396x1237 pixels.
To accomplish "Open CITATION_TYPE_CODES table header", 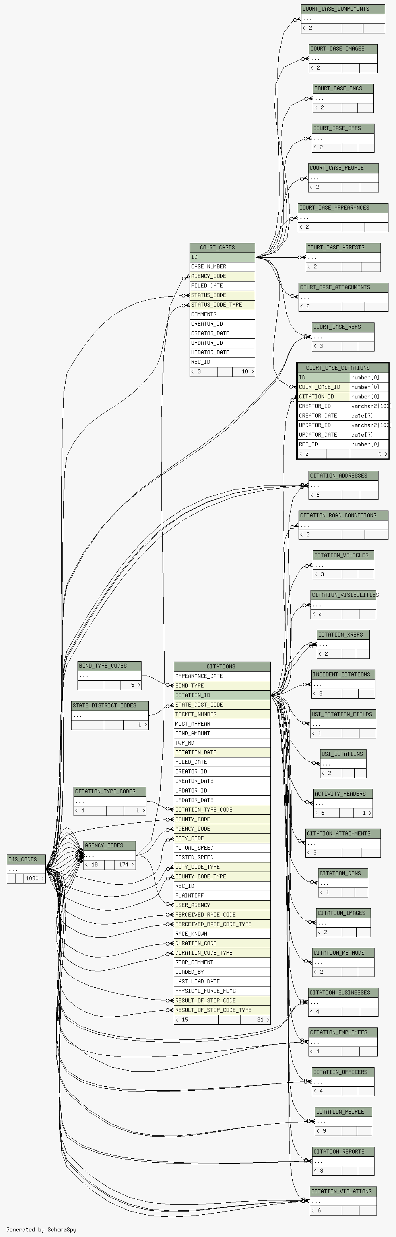I will pyautogui.click(x=109, y=791).
